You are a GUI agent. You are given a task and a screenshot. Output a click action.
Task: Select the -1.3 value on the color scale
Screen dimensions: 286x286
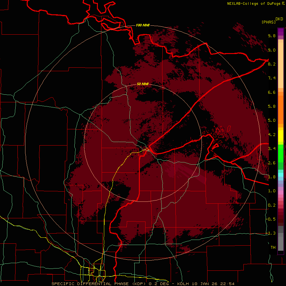pos(271,233)
